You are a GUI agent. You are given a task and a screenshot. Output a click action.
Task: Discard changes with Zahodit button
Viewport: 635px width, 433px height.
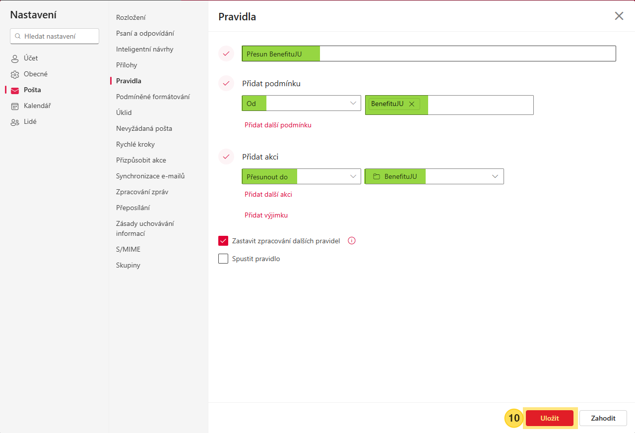click(x=603, y=418)
